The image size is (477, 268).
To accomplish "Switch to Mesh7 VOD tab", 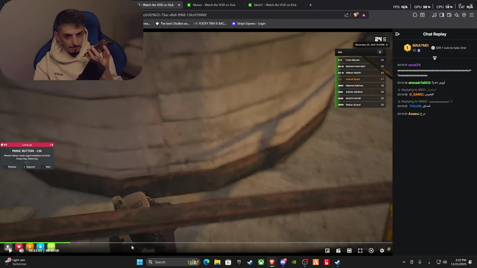I will pyautogui.click(x=272, y=5).
